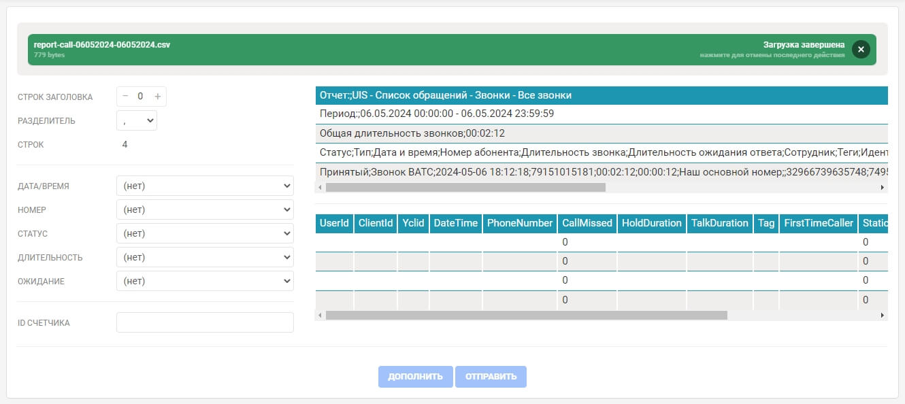Increase header rows count with plus
Viewport: 905px width, 404px height.
coord(157,97)
